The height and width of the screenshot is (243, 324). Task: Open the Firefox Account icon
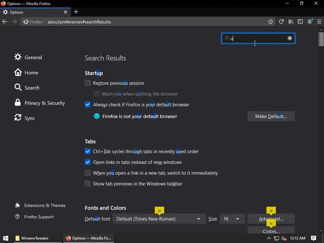point(310,22)
